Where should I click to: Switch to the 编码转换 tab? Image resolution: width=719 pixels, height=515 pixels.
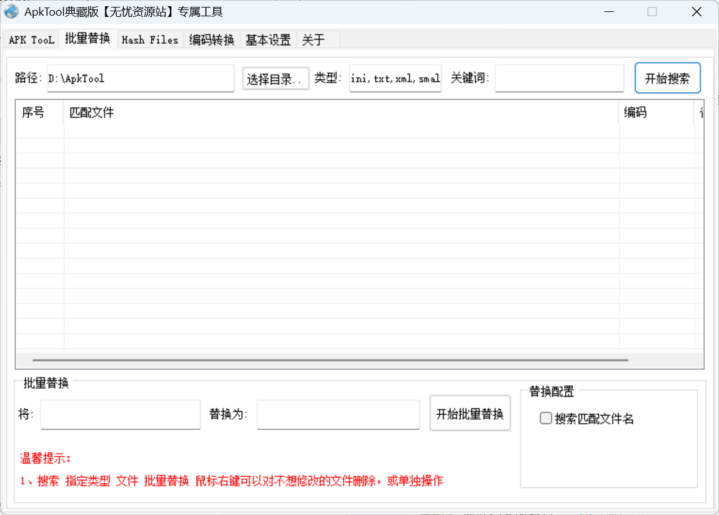point(212,40)
